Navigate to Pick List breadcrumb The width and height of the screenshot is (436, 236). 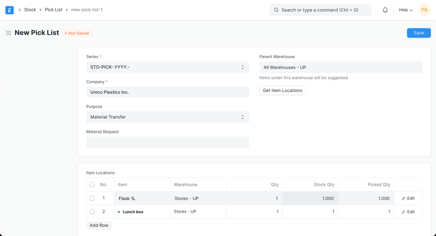tap(53, 10)
